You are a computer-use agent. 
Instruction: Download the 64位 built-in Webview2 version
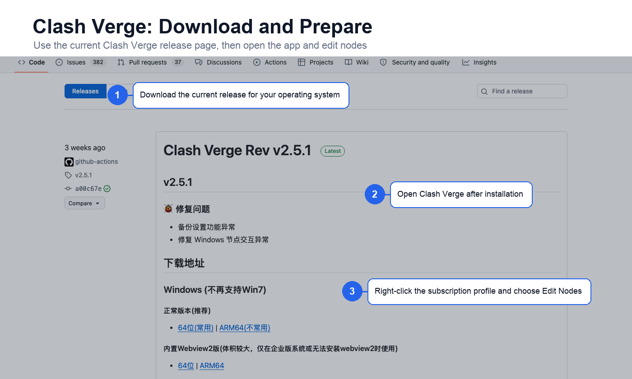click(x=186, y=366)
